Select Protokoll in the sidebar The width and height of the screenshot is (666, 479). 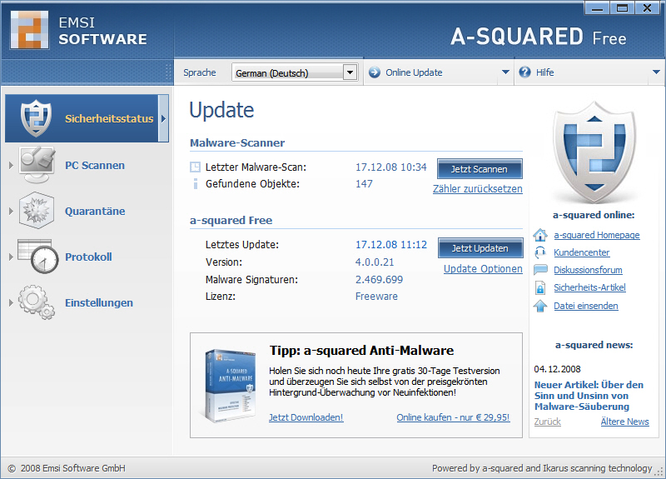click(88, 257)
